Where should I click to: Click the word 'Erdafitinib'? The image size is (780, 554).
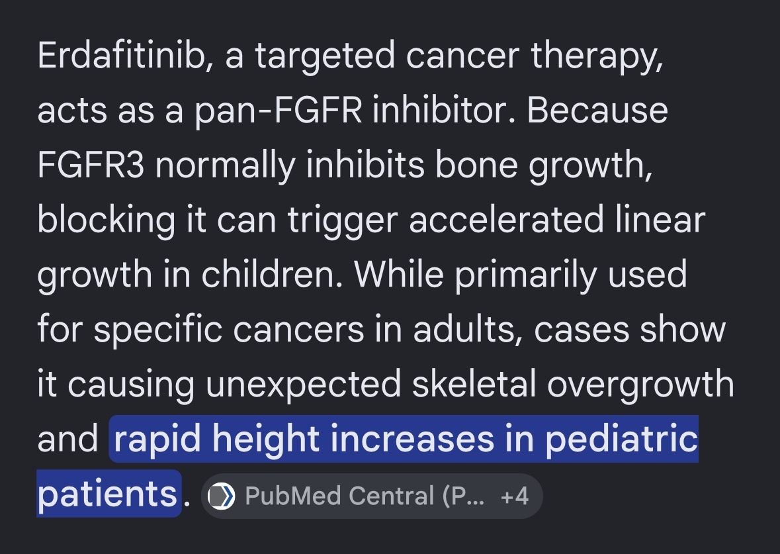[121, 55]
